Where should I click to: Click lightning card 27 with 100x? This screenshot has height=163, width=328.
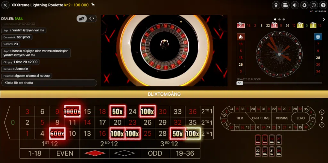[x=265, y=151]
